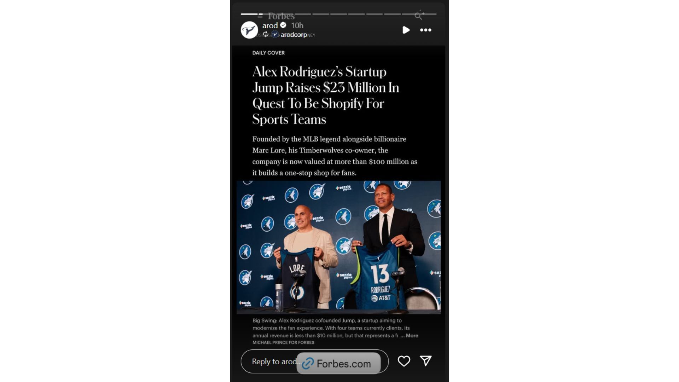
Task: Open the three-dot more options menu
Action: tap(425, 30)
